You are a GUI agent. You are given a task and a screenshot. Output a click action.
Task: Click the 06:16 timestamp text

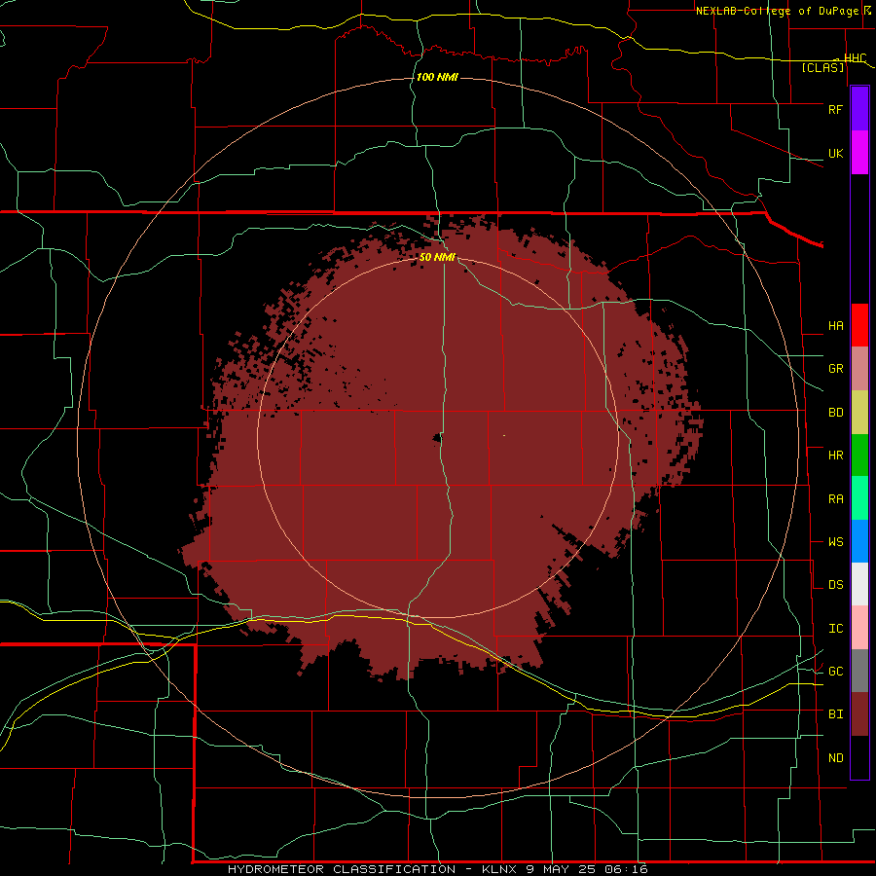pos(626,869)
